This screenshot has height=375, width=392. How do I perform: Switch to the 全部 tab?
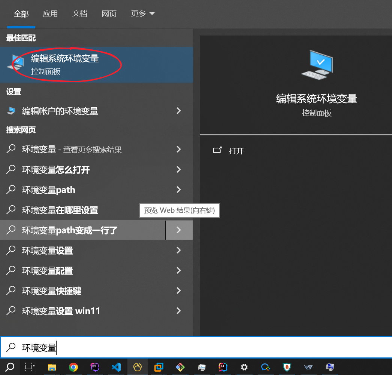pos(21,13)
